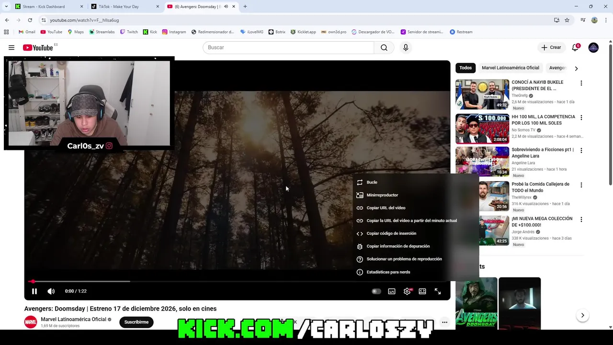Open the Marvel channel avatar
This screenshot has width=613, height=345.
[x=31, y=322]
